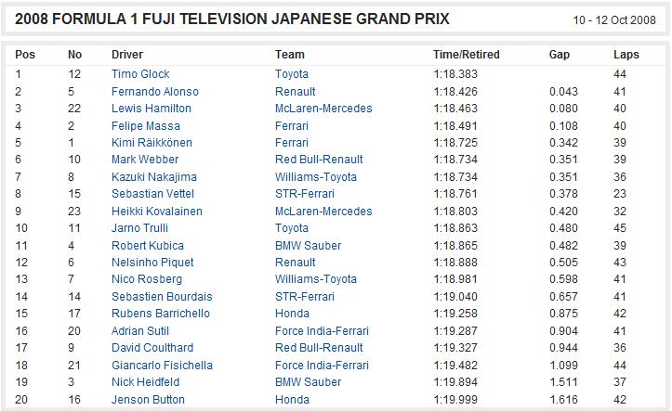672x411 pixels.
Task: Open Timo Glock driver link
Action: [x=140, y=74]
